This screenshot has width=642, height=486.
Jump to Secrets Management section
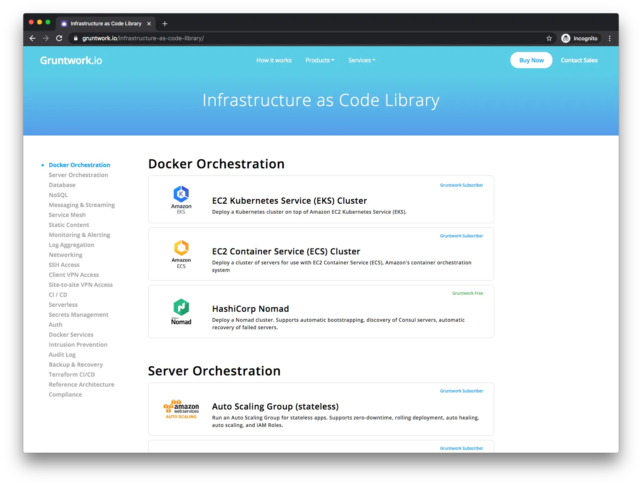pyautogui.click(x=79, y=315)
